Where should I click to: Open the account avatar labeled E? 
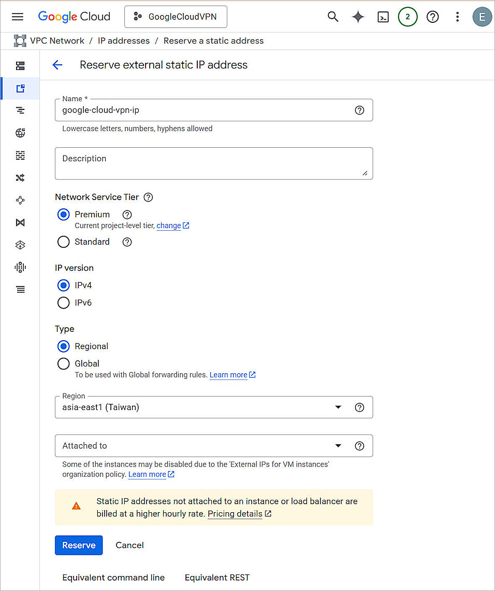click(x=482, y=16)
